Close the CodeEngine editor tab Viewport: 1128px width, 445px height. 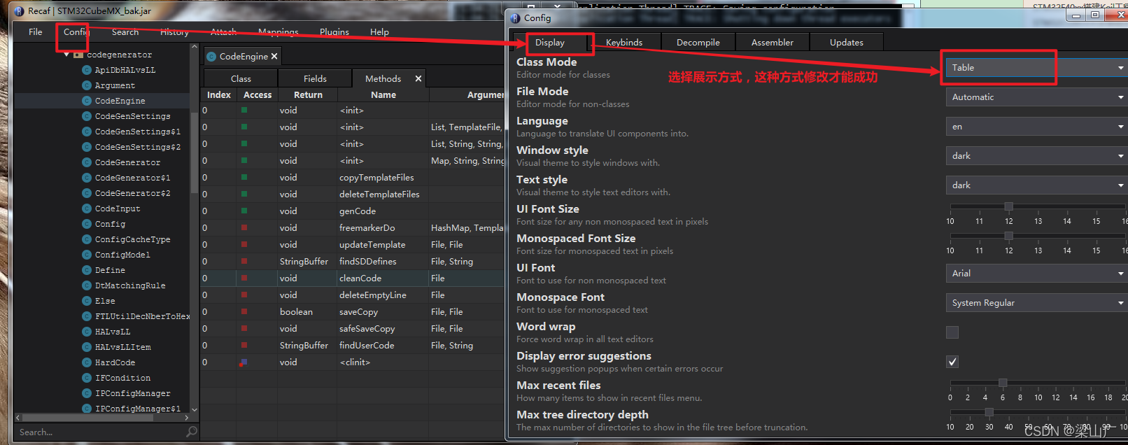coord(274,56)
